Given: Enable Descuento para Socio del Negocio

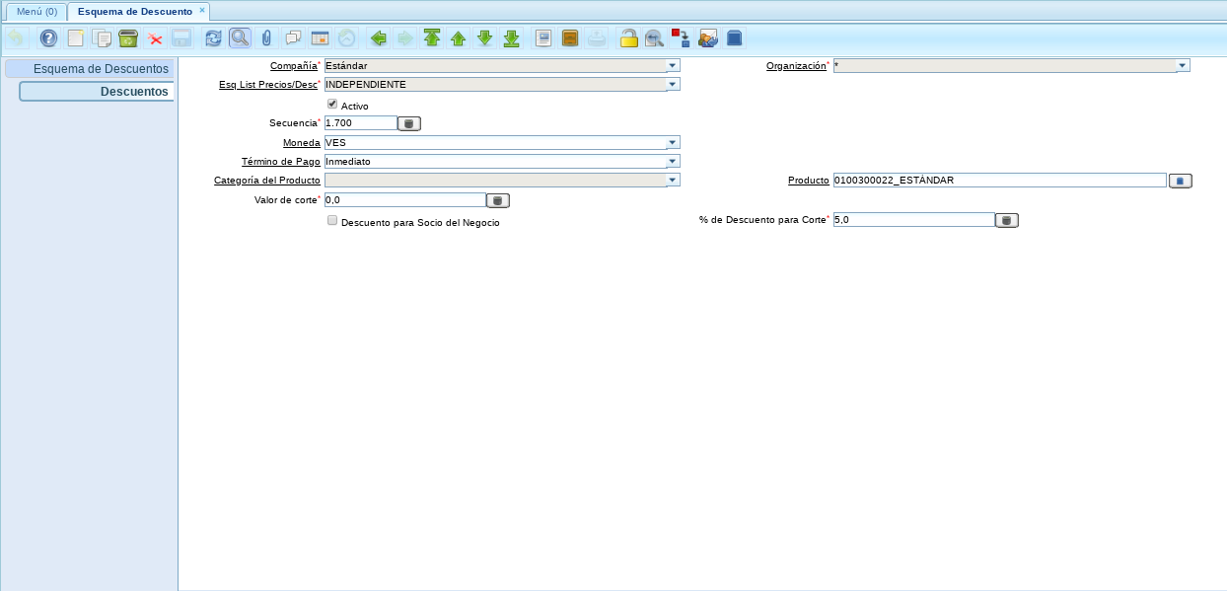Looking at the screenshot, I should point(332,221).
